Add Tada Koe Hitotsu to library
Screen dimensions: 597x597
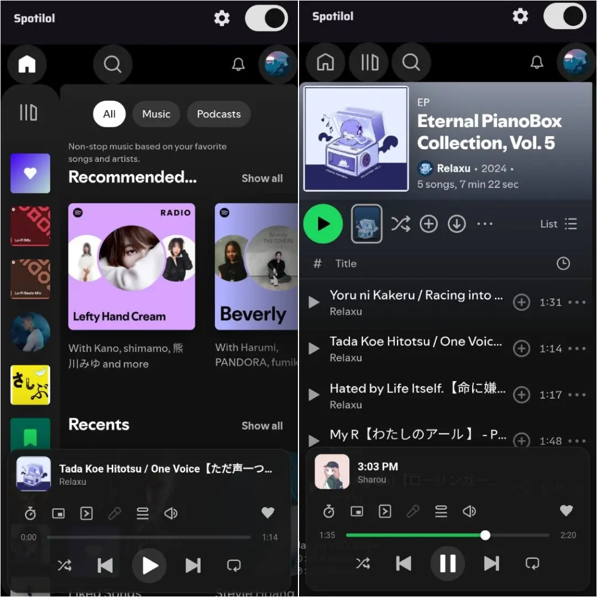522,348
